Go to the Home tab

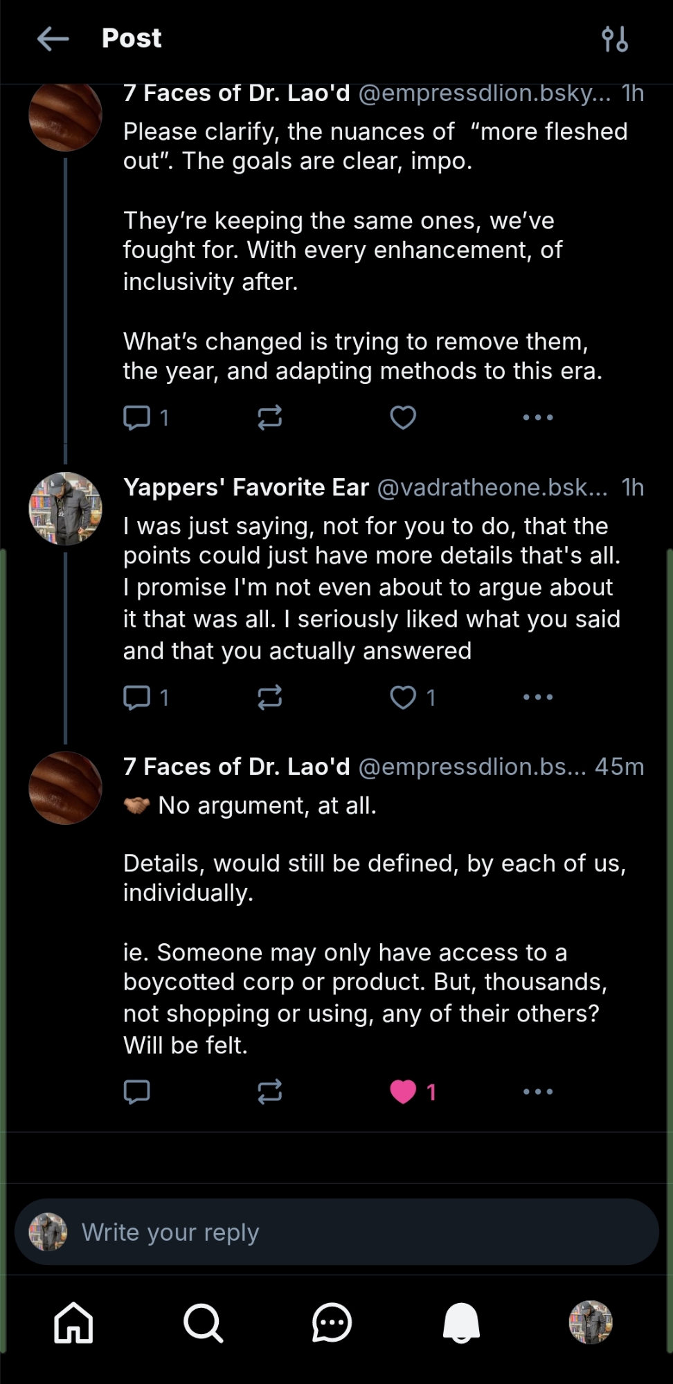[73, 1322]
